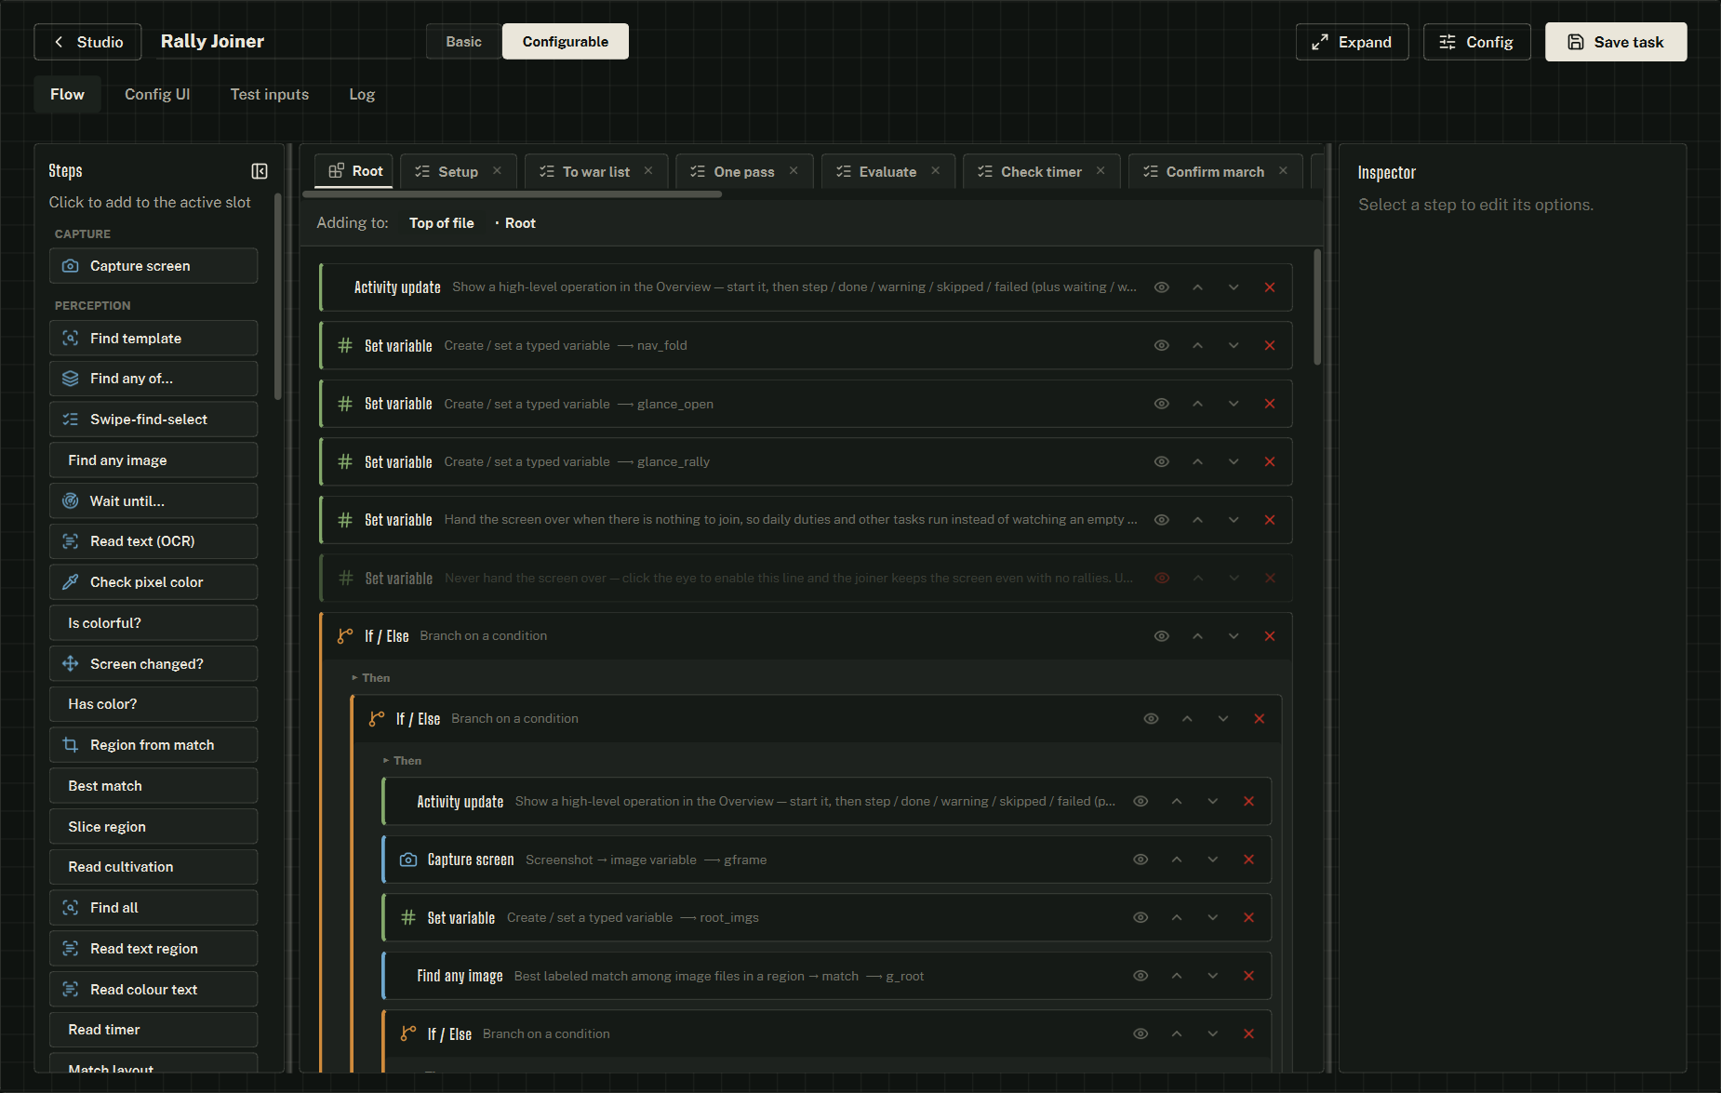Click the Expand button
The height and width of the screenshot is (1093, 1721).
coord(1352,42)
